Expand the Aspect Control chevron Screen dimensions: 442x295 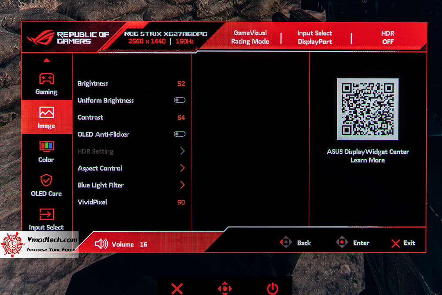tap(183, 168)
